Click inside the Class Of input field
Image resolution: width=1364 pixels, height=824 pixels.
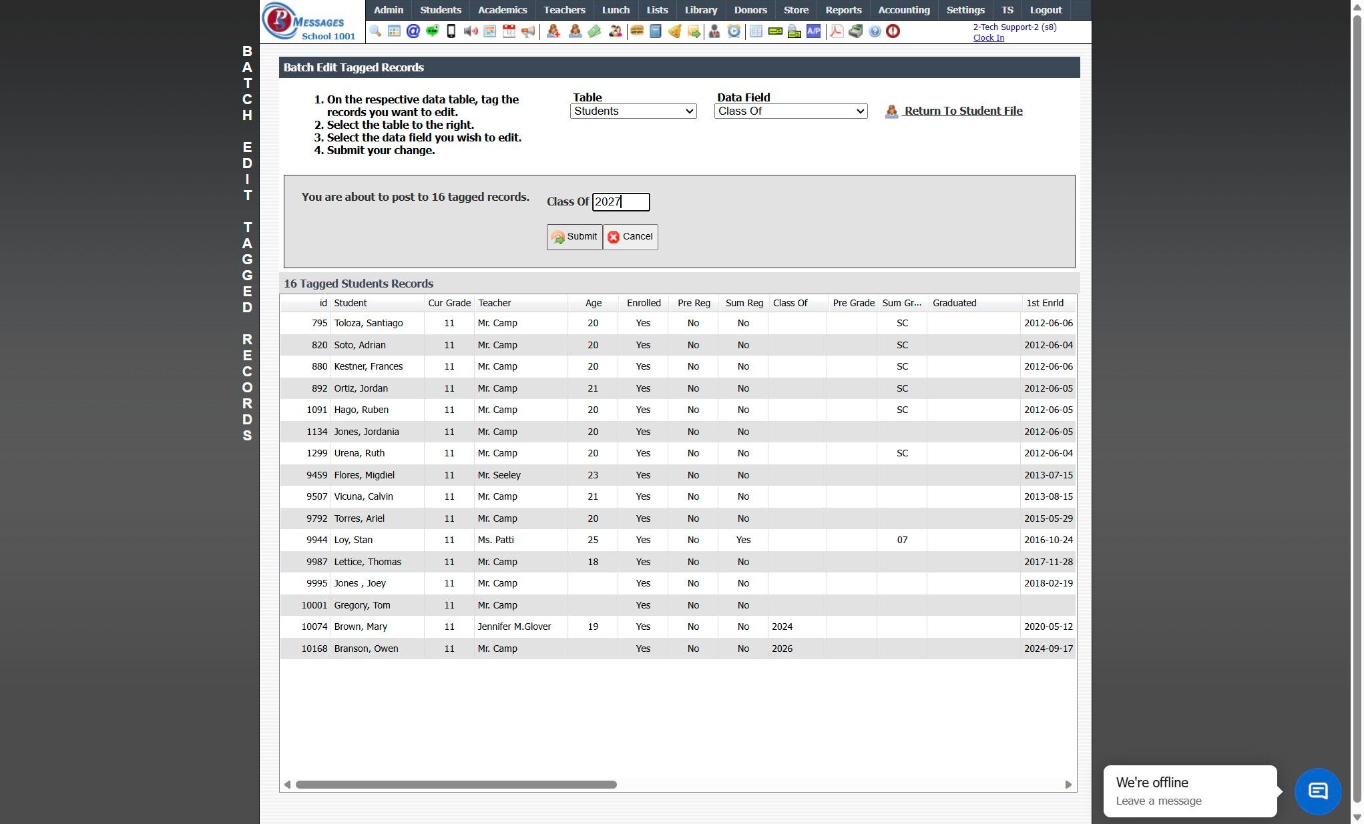point(620,202)
